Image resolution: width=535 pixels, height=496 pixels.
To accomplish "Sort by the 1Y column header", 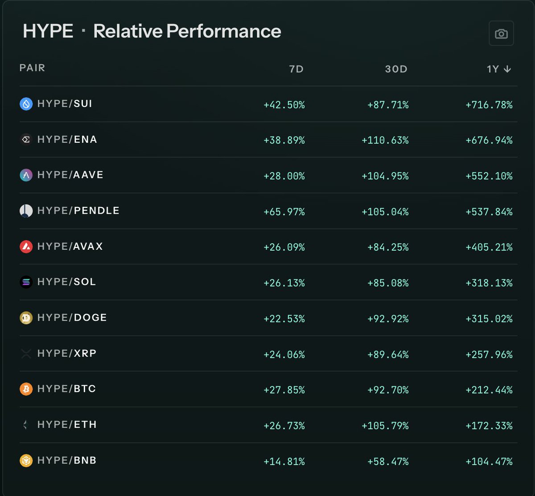I will click(499, 69).
